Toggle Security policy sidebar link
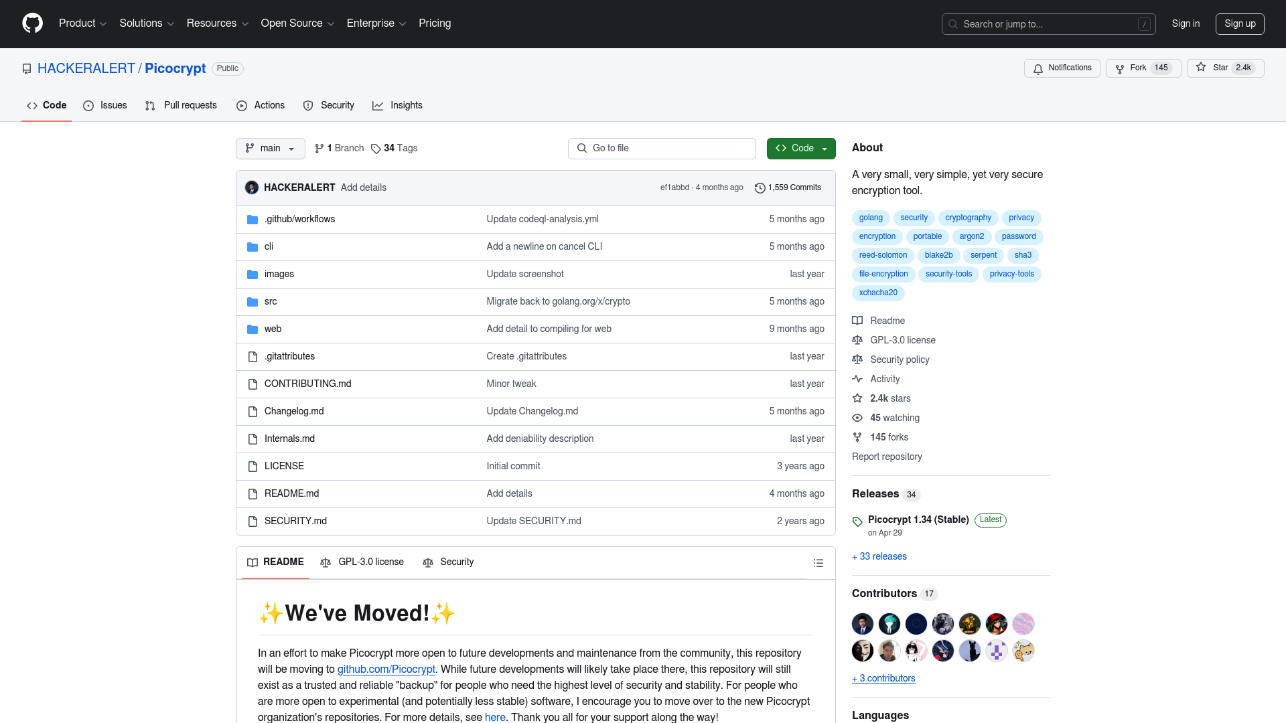 click(900, 359)
